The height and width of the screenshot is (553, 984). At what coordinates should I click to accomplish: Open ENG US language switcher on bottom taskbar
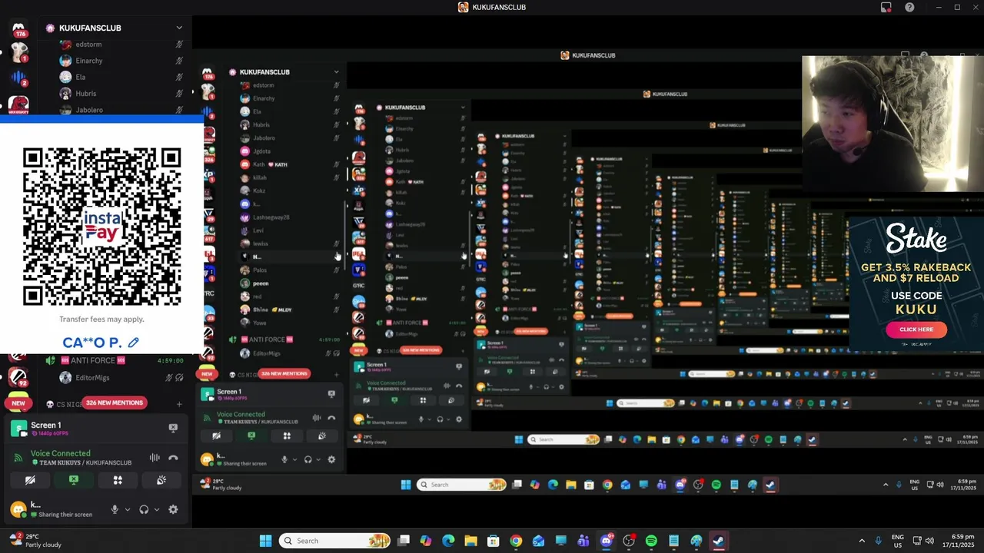(x=897, y=541)
